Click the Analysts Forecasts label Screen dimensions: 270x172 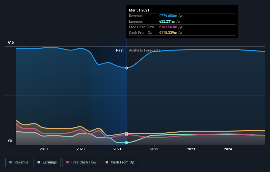click(145, 50)
